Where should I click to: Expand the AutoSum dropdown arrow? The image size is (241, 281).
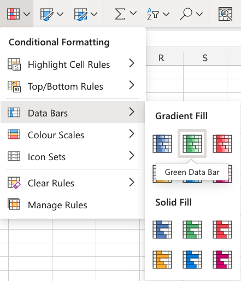[x=133, y=13]
